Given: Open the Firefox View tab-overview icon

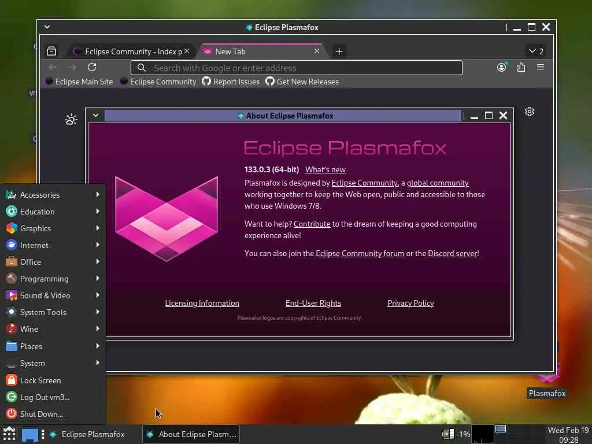Looking at the screenshot, I should pos(51,51).
